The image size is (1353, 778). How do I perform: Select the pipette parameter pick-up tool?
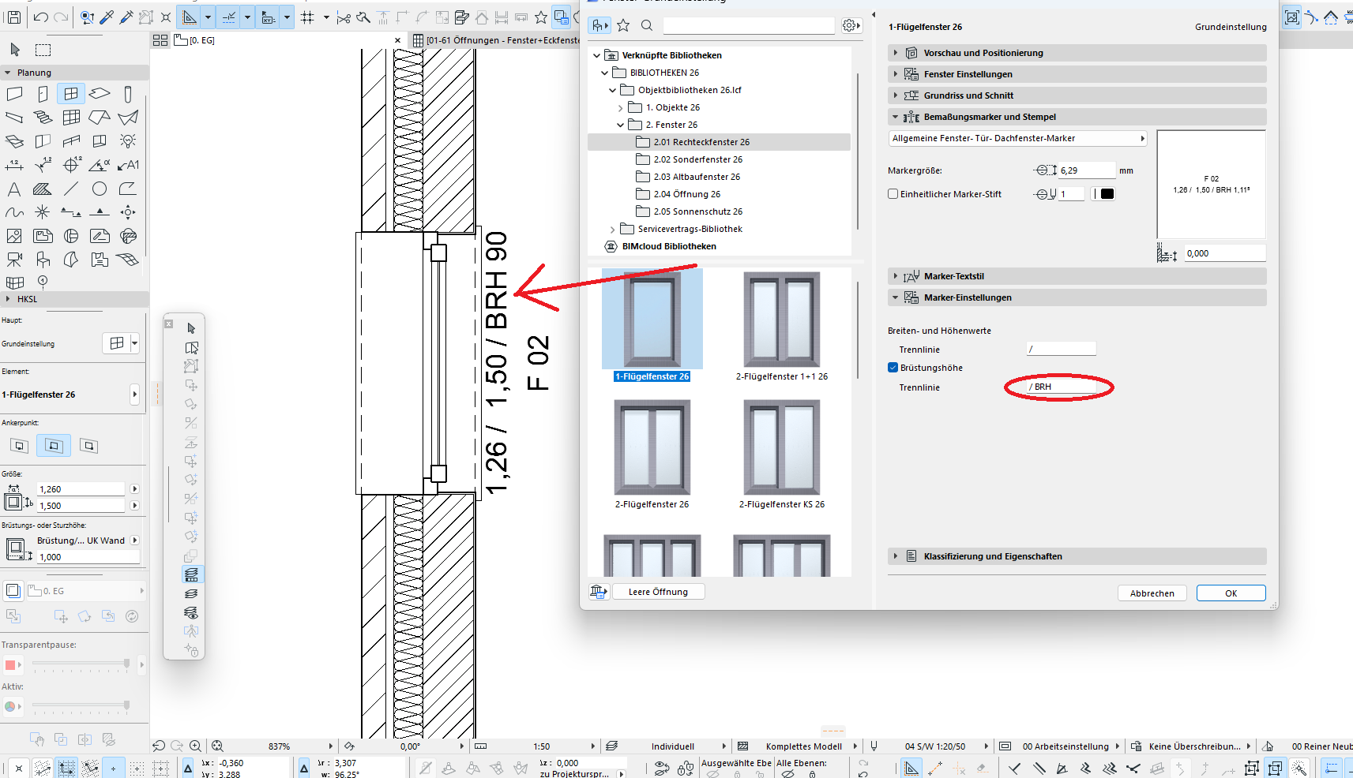pyautogui.click(x=107, y=17)
